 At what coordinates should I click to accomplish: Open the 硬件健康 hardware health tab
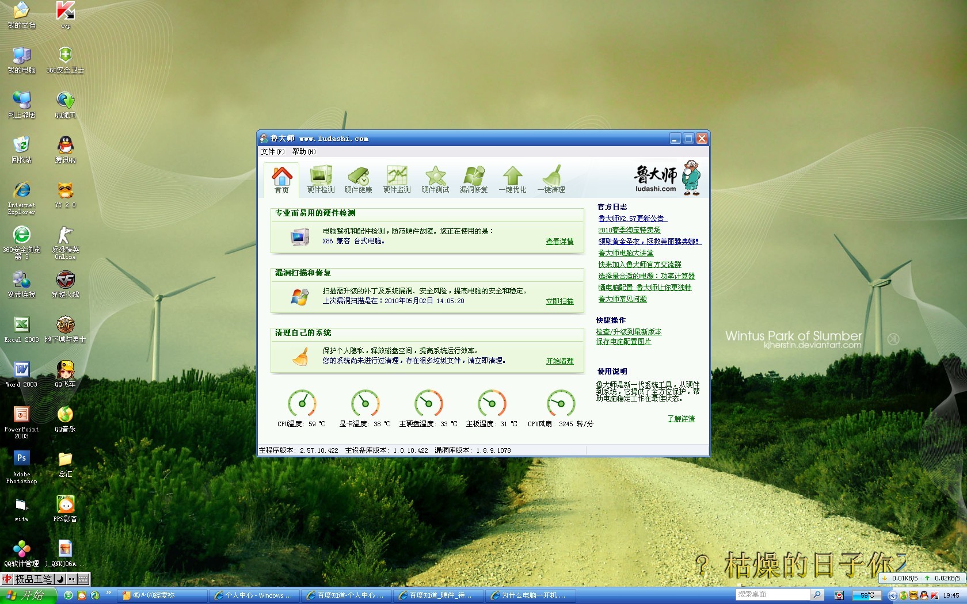click(358, 179)
